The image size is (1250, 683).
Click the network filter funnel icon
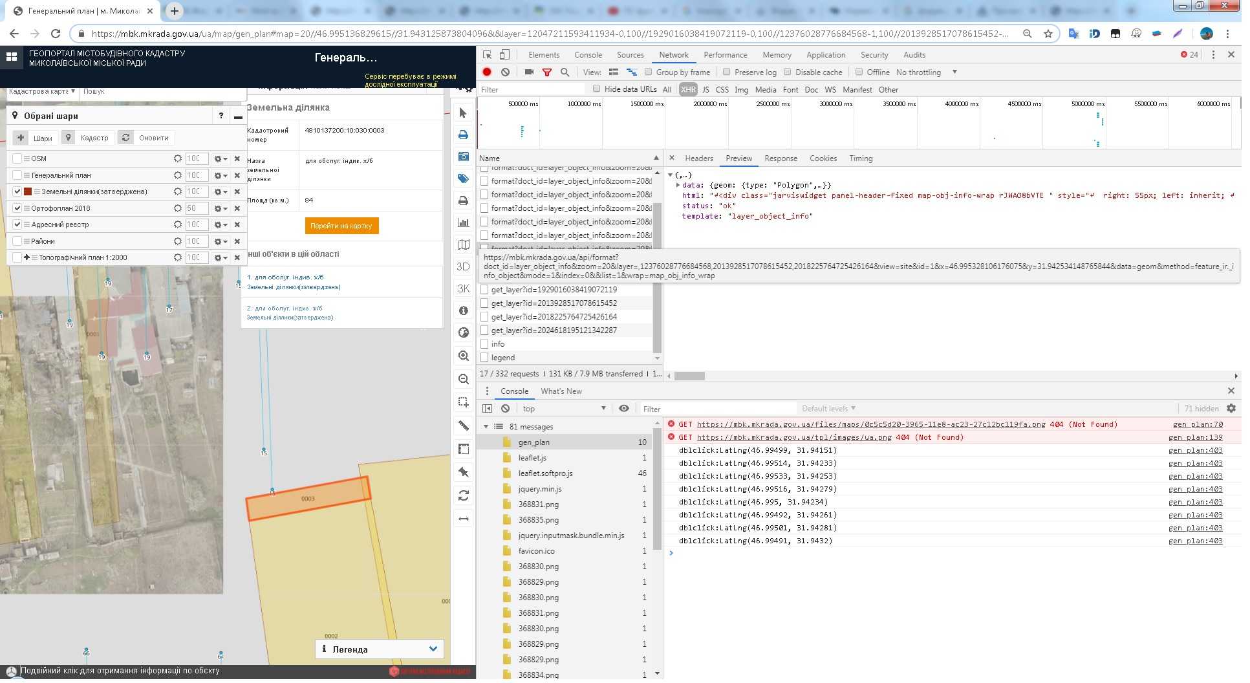546,72
